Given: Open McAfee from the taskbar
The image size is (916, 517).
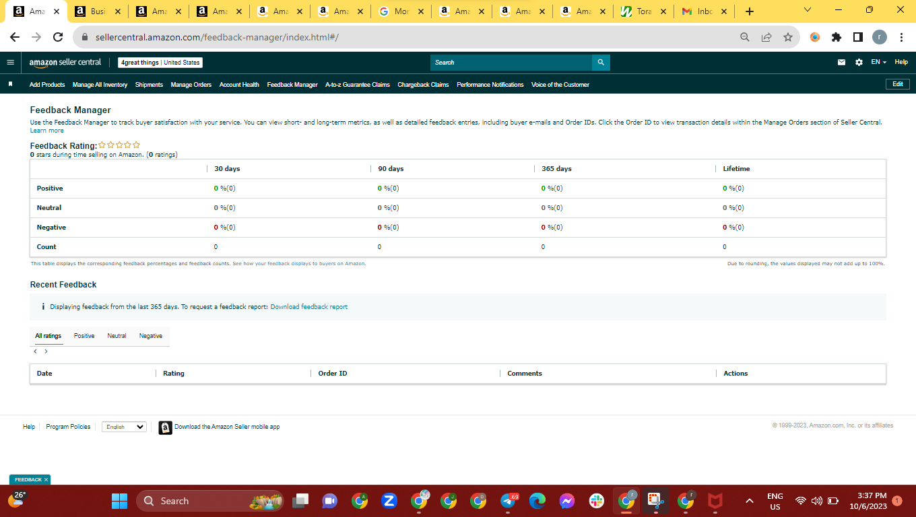Looking at the screenshot, I should point(715,501).
